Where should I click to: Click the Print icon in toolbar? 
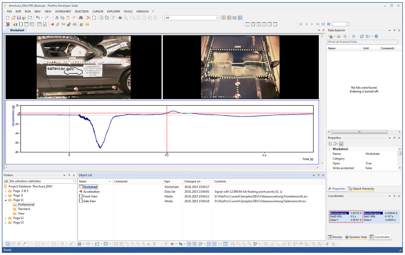(120, 18)
